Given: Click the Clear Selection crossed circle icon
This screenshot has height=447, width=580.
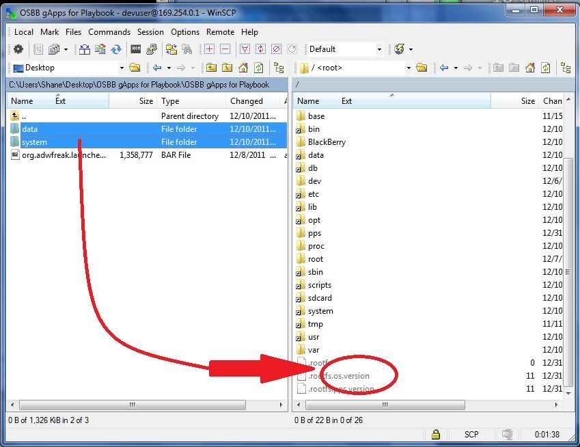Looking at the screenshot, I should point(276,49).
